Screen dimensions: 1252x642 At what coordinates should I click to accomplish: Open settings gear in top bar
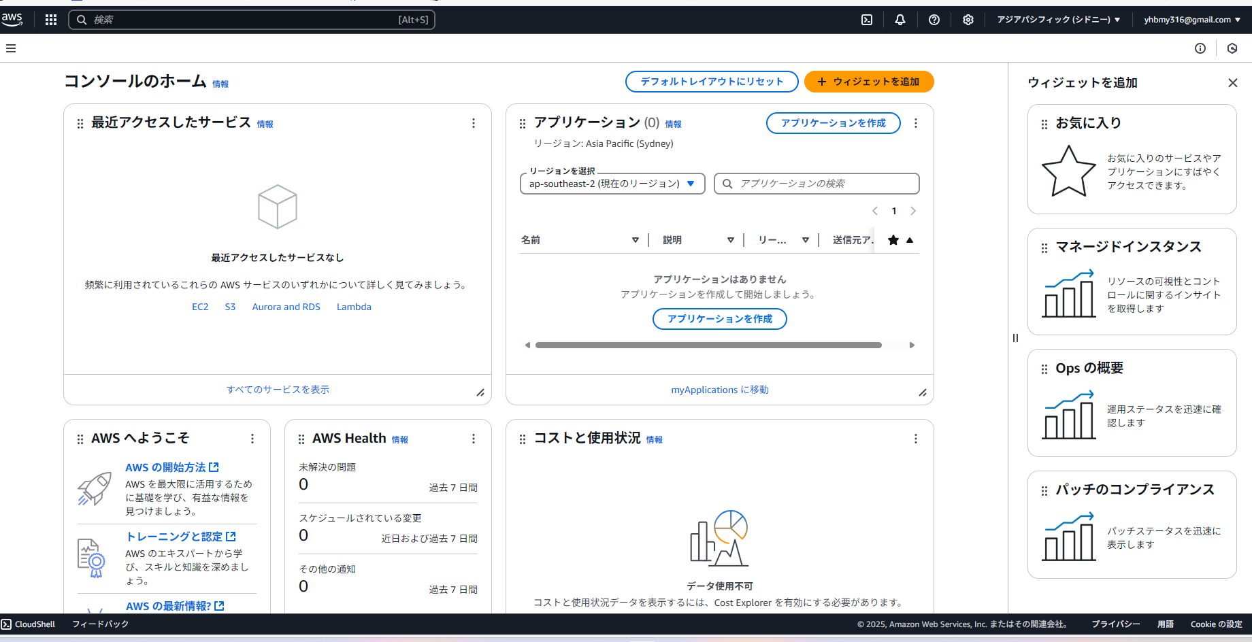(968, 20)
